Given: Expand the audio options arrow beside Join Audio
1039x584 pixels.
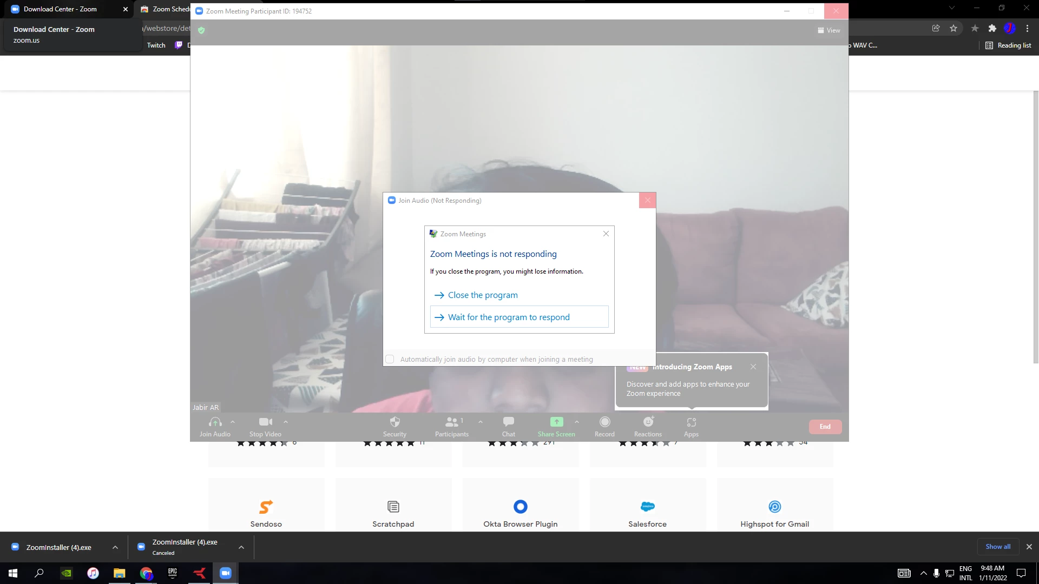Looking at the screenshot, I should click(233, 422).
